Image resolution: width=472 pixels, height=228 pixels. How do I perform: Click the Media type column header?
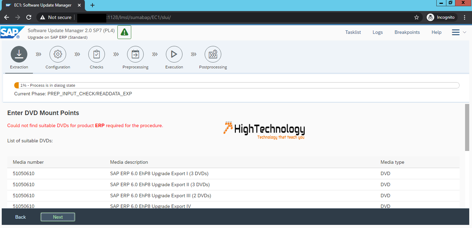[392, 162]
